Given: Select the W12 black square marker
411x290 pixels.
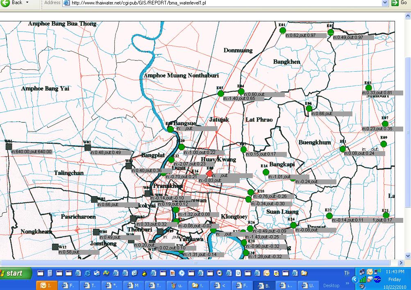Looking at the screenshot, I should pyautogui.click(x=55, y=247).
